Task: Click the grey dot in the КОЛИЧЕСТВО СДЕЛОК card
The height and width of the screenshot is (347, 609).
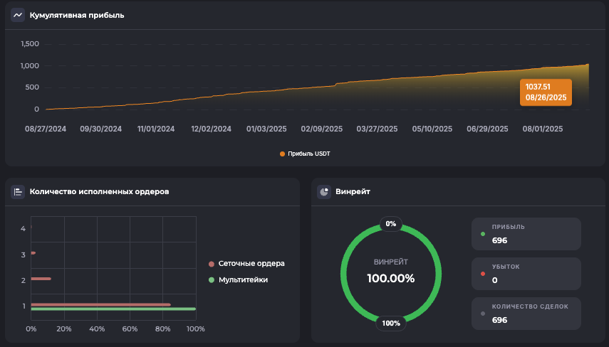Action: point(483,314)
